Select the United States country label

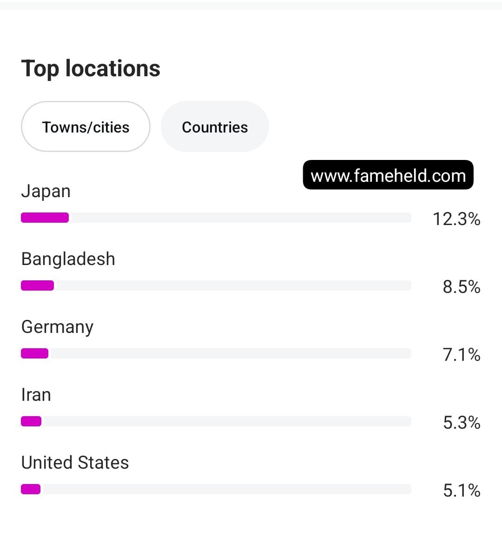click(75, 463)
